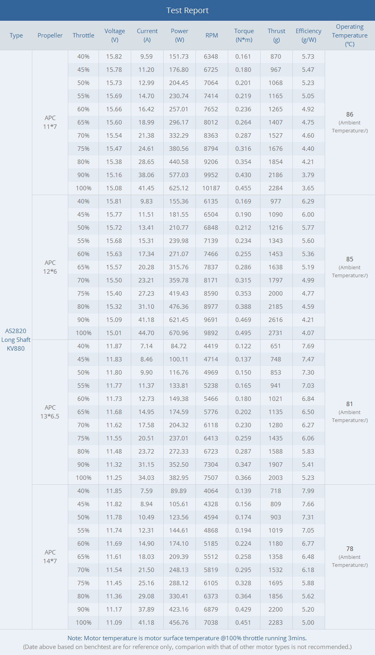Select the Throttle column header
Image resolution: width=375 pixels, height=655 pixels.
pyautogui.click(x=83, y=36)
